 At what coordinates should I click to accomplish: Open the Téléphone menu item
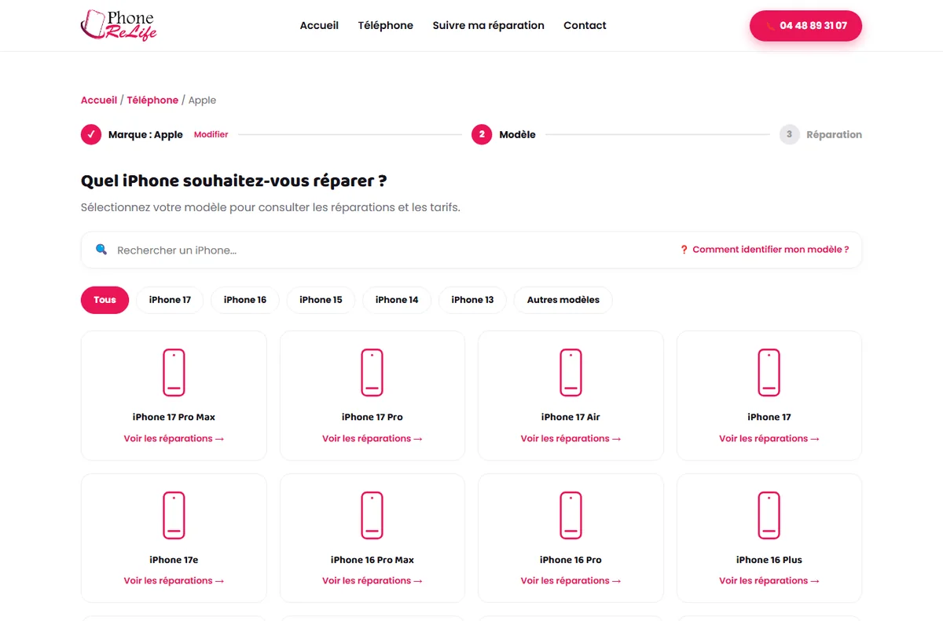(x=386, y=25)
